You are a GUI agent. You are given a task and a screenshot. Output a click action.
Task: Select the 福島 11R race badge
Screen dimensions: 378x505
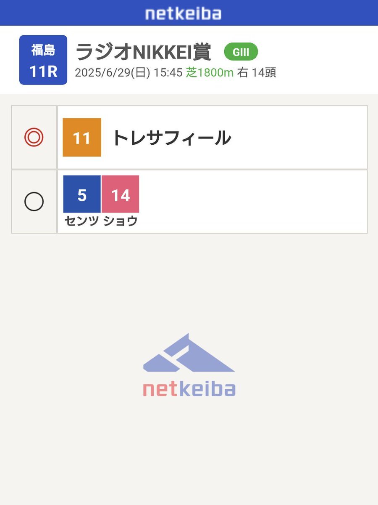pos(43,60)
